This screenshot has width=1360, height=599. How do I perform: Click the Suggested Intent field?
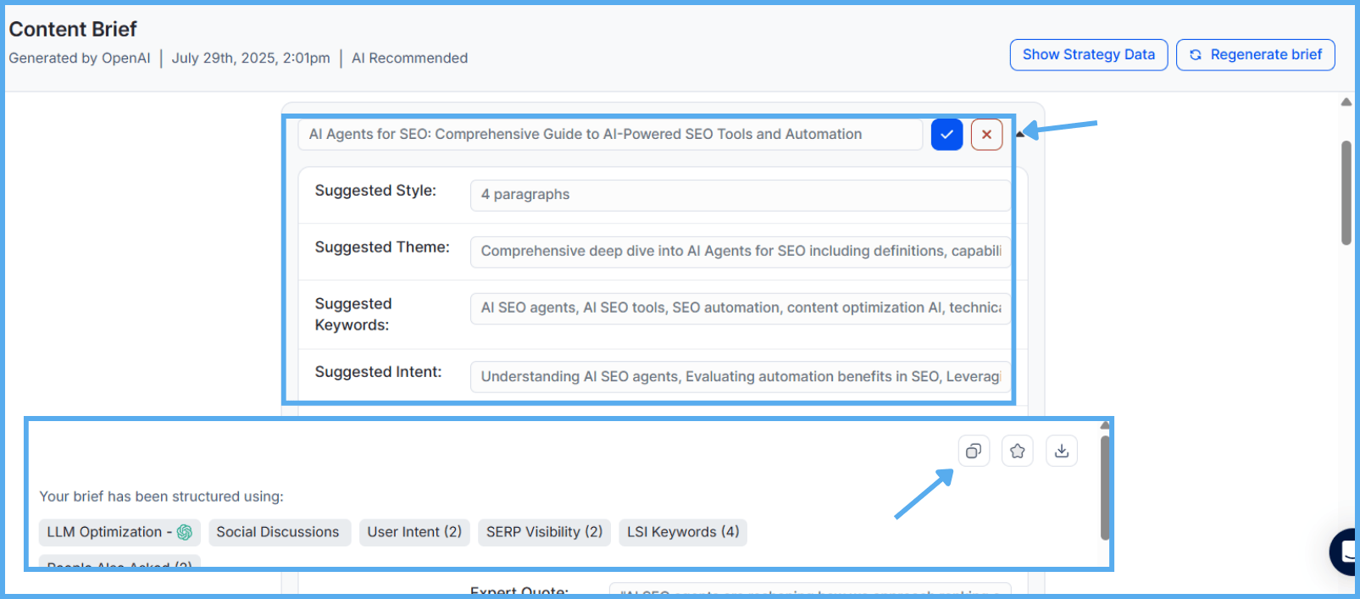point(740,377)
